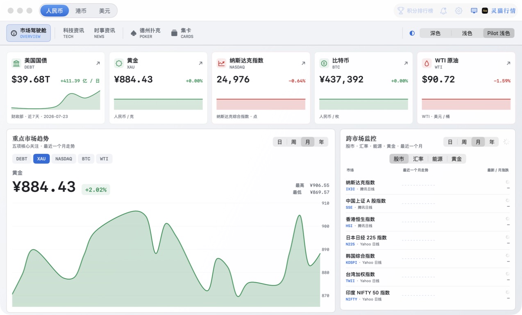Set 重点市场趋势 range to 周
Viewport: 522px width, 315px height.
click(294, 142)
